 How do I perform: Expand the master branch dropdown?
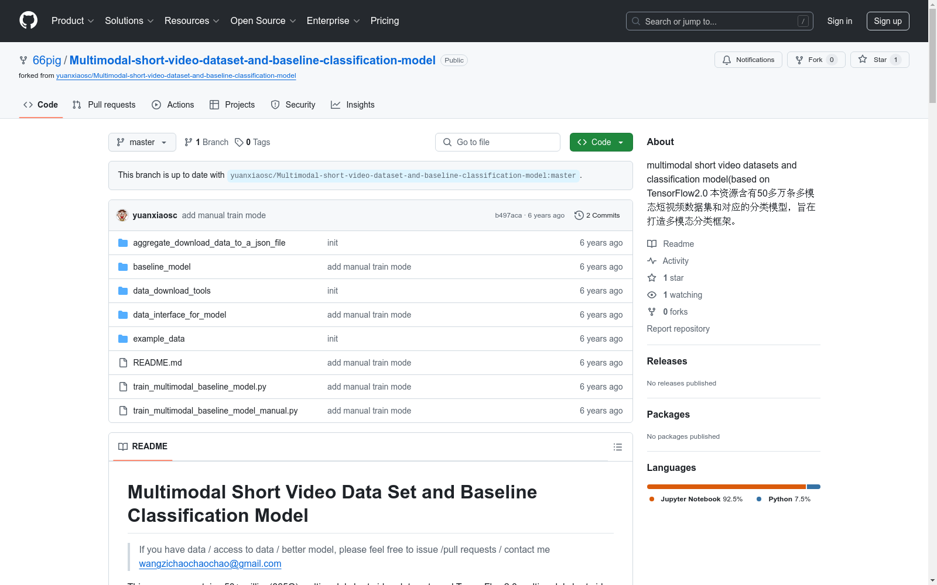pos(142,142)
